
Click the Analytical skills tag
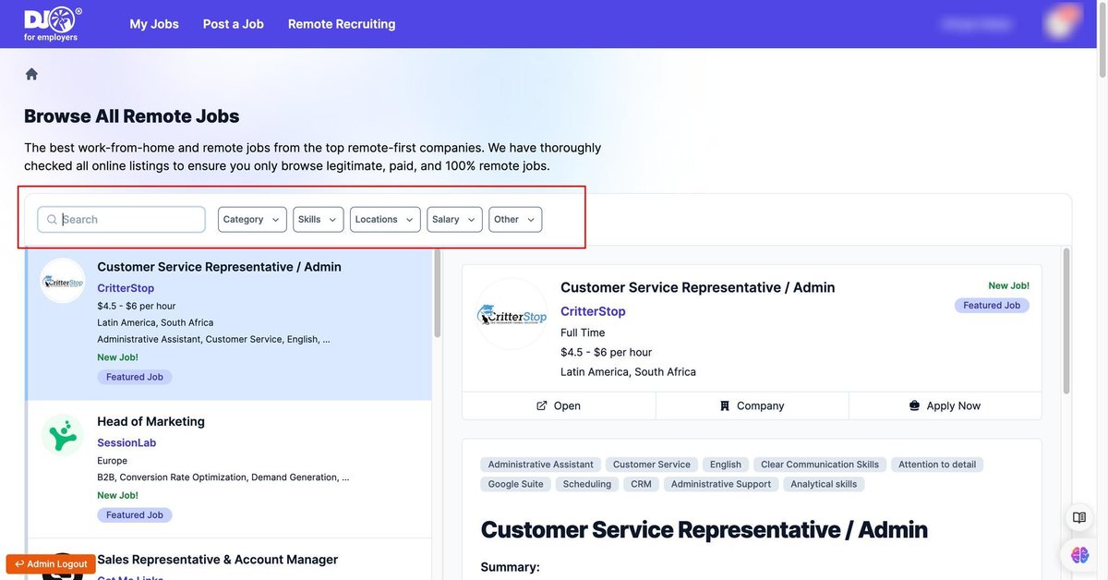click(x=824, y=484)
